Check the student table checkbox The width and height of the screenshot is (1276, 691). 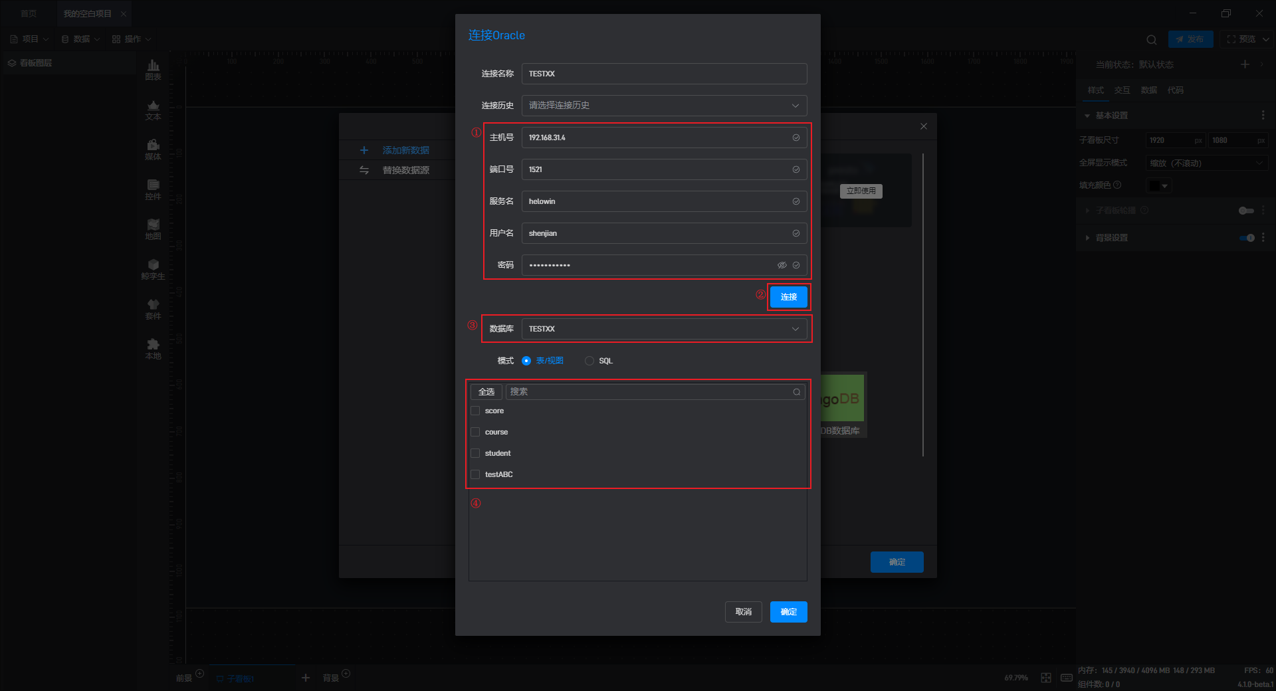(475, 453)
